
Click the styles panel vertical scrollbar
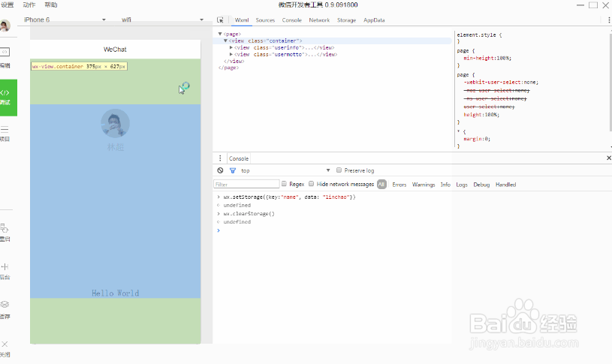tap(610, 83)
